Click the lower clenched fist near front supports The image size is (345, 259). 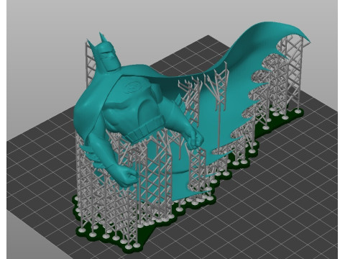[127, 176]
